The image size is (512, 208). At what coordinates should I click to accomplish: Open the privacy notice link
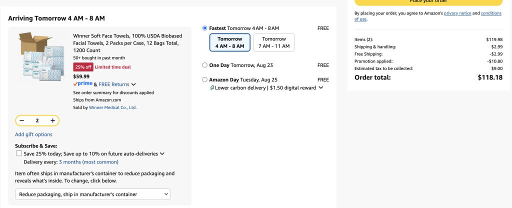(457, 13)
